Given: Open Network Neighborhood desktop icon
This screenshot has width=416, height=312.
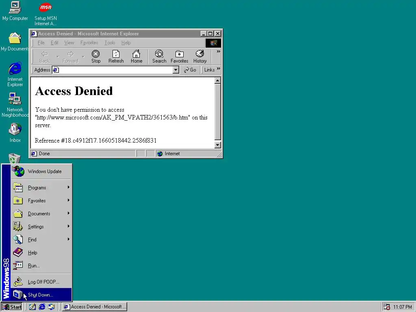Looking at the screenshot, I should coord(15,105).
